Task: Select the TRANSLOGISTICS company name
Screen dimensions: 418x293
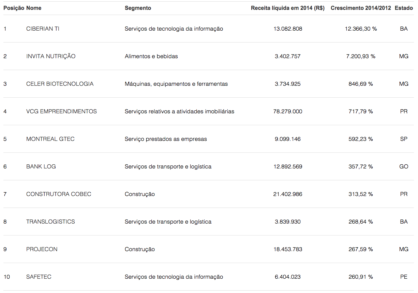Action: point(50,222)
